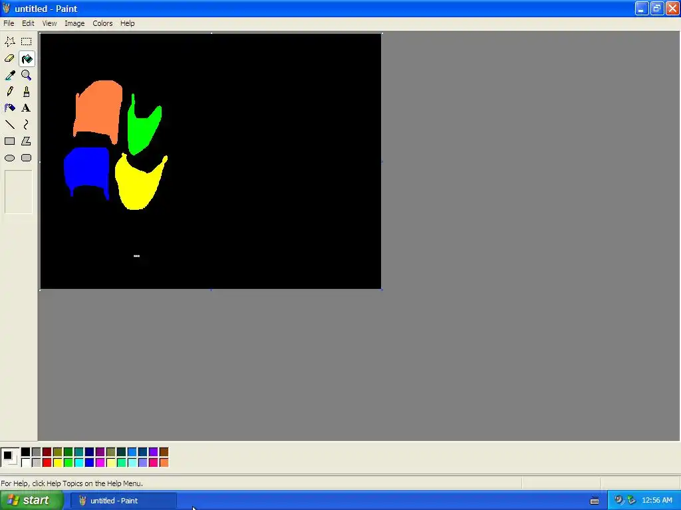Click the blue shape on the canvas
Viewport: 681px width, 510px height.
[x=87, y=167]
